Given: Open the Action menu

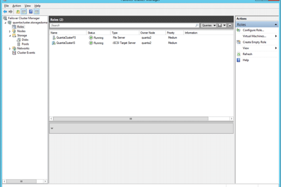Looking at the screenshot, I should tap(16, 6).
